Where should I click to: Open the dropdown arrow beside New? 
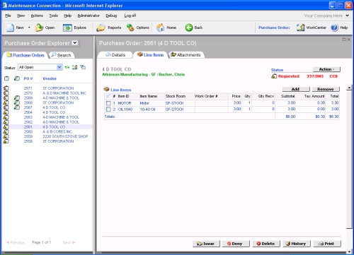[29, 28]
